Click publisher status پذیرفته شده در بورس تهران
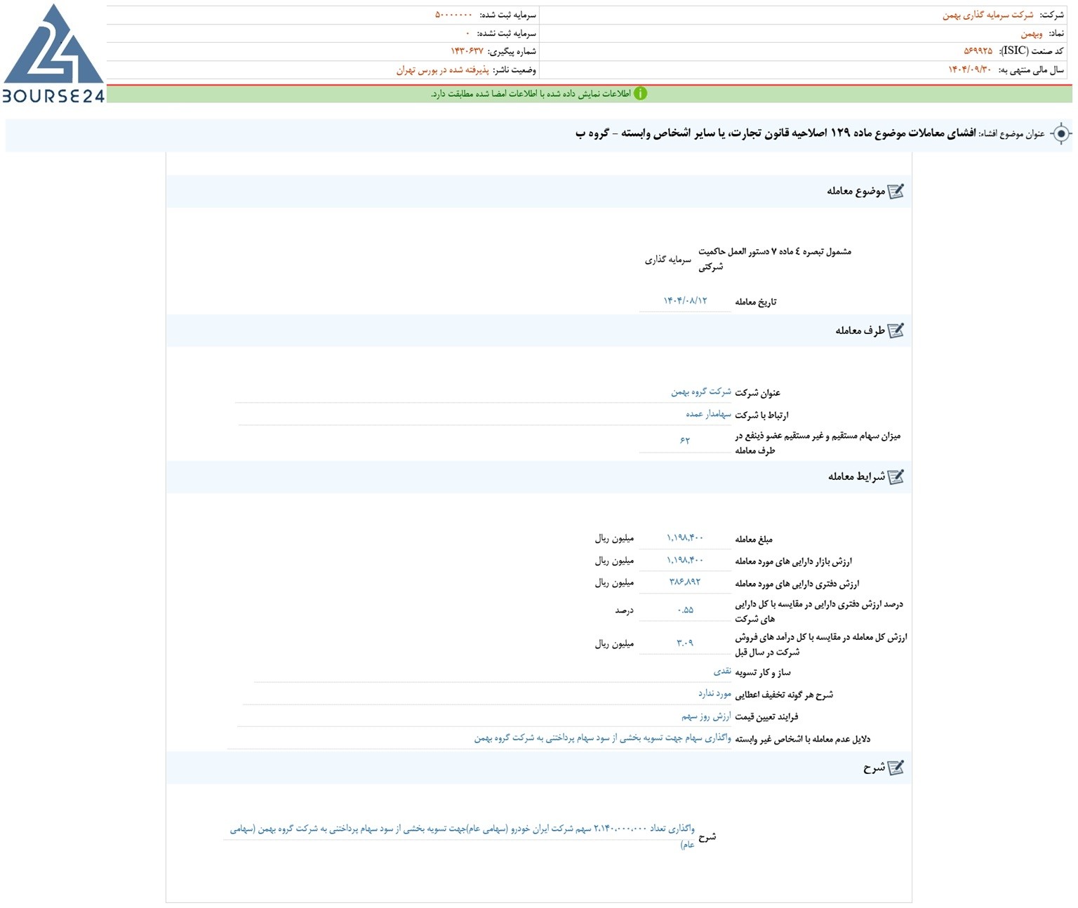The width and height of the screenshot is (1078, 908). 442,69
